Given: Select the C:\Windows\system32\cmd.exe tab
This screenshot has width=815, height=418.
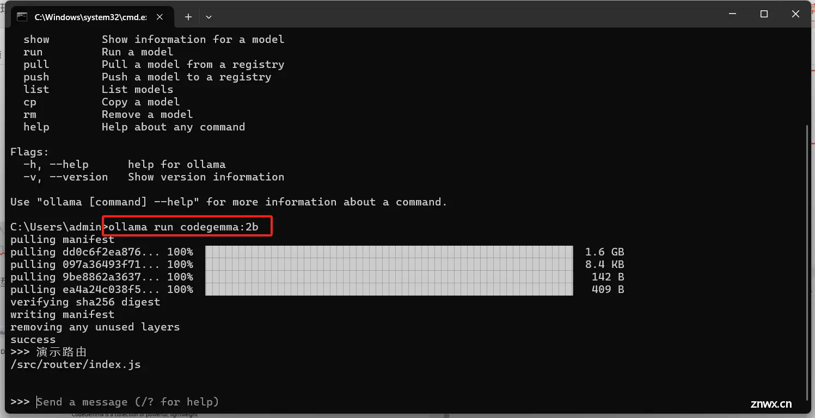Looking at the screenshot, I should 91,17.
